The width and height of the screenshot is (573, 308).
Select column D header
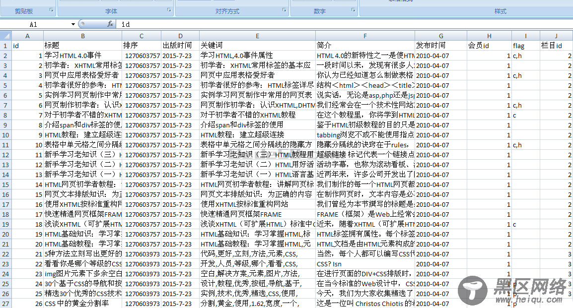pyautogui.click(x=180, y=36)
